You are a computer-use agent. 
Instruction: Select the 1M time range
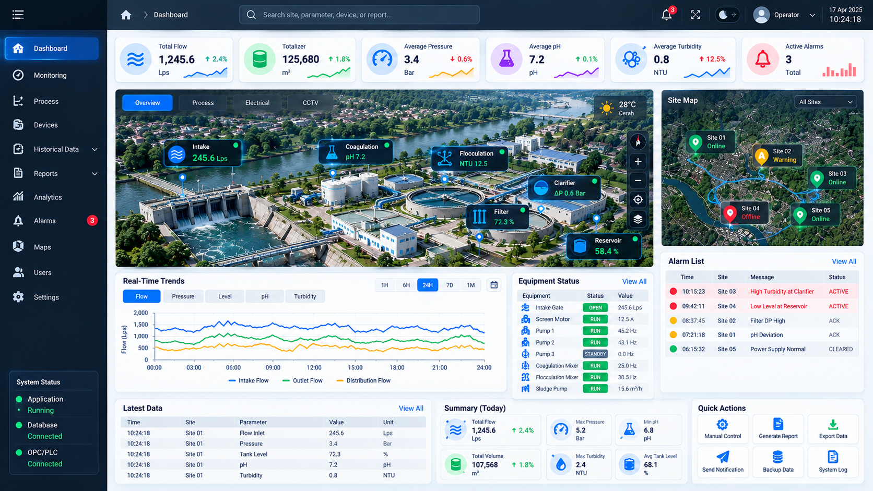[471, 285]
